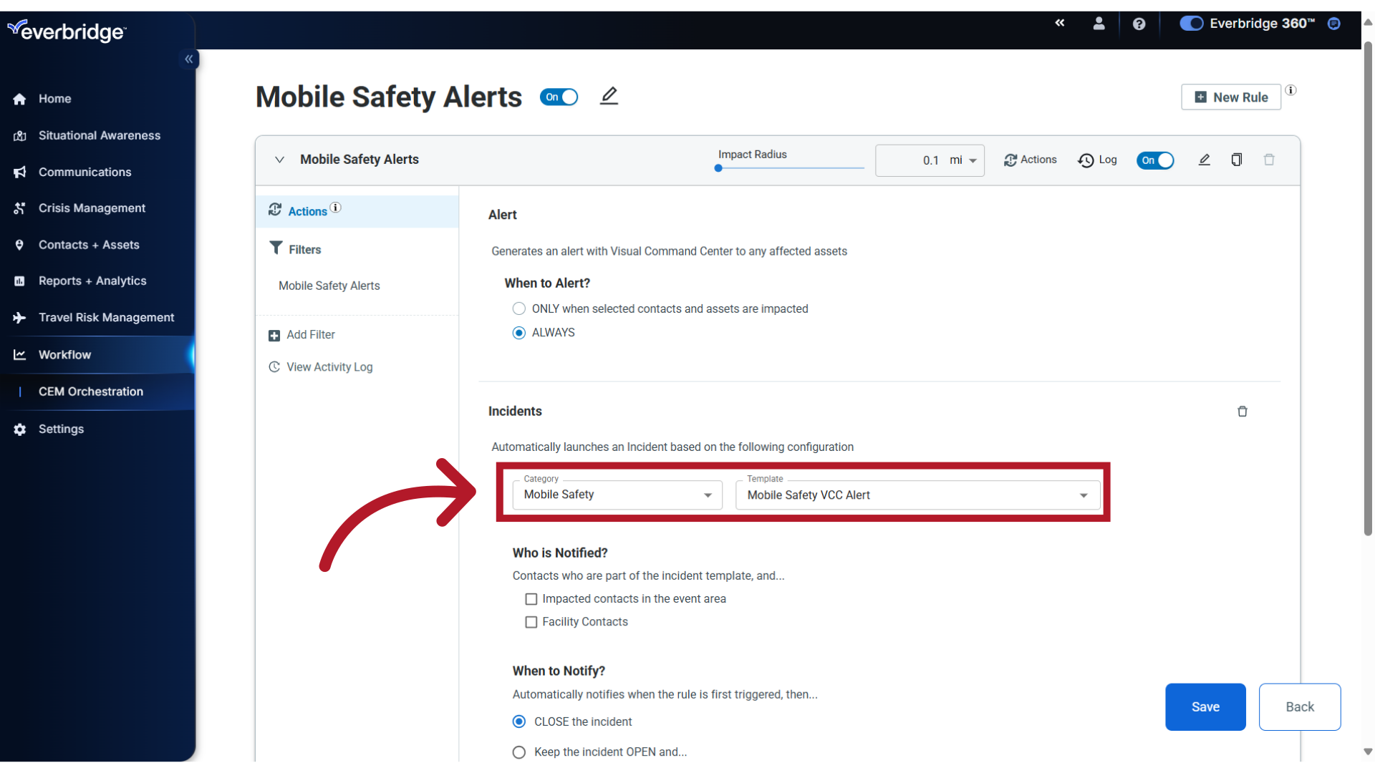Drag the Impact Radius slider to adjust distance
Screen dimensions: 1375x773
(x=719, y=168)
